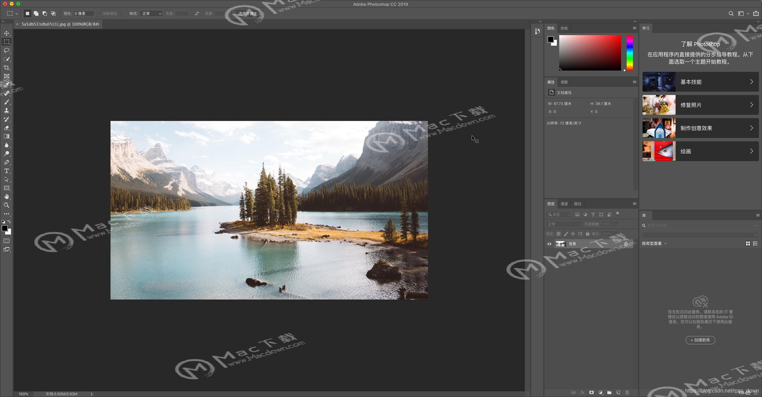This screenshot has height=397, width=762.
Task: Select the Zoom tool in toolbar
Action: (7, 205)
